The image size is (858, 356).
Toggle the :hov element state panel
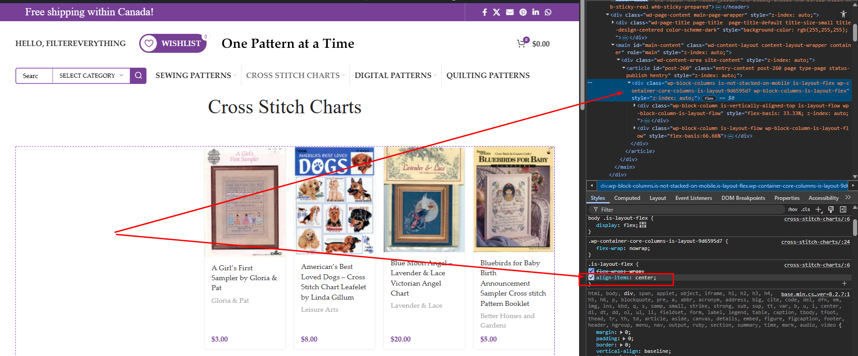tap(792, 209)
